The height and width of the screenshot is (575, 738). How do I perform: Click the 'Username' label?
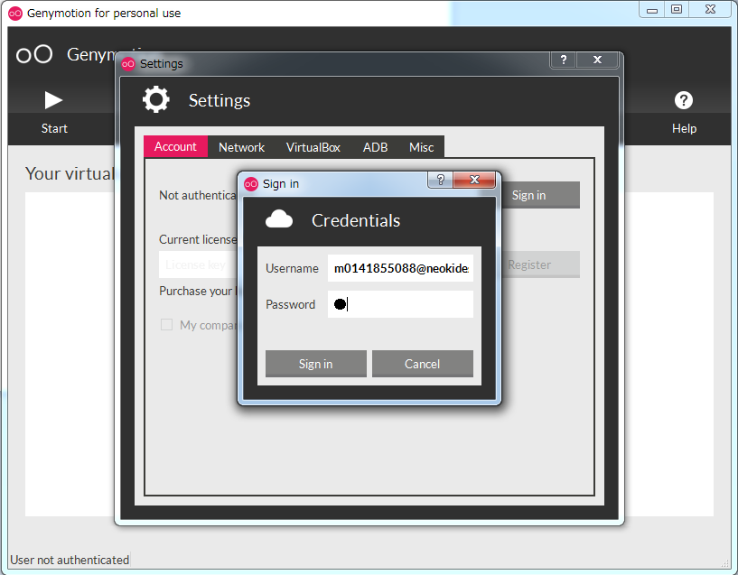(x=292, y=268)
